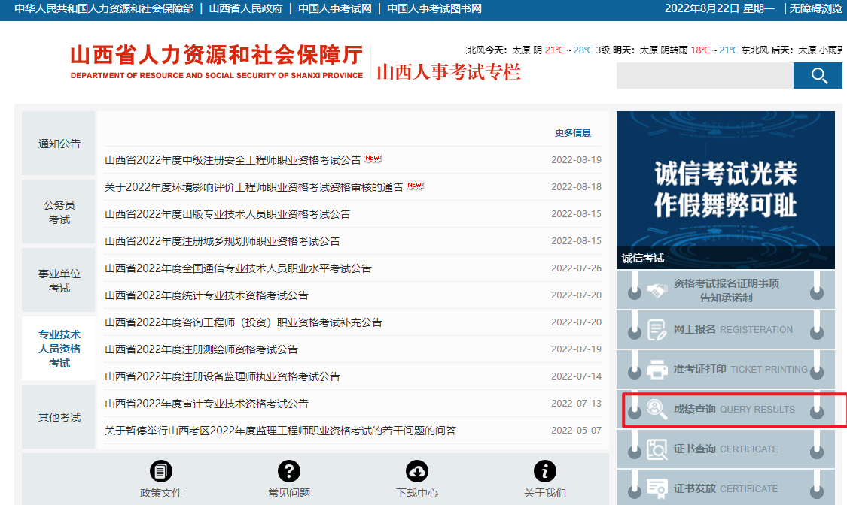Click the NEW badge on 环境影响评价工程师 notice

click(x=416, y=186)
